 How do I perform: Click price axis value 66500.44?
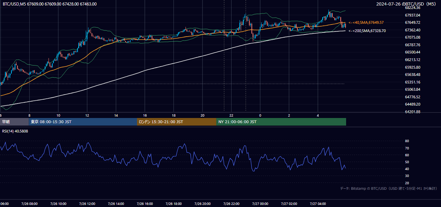413,52
